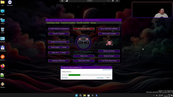Launch Firefox from the desktop
The width and height of the screenshot is (173, 97).
coord(2,67)
